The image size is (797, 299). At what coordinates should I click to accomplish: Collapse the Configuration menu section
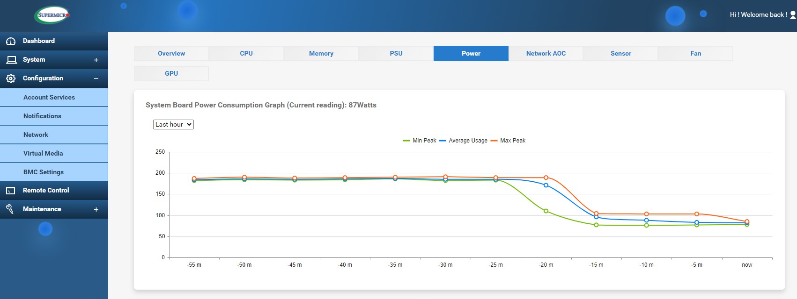tap(96, 78)
